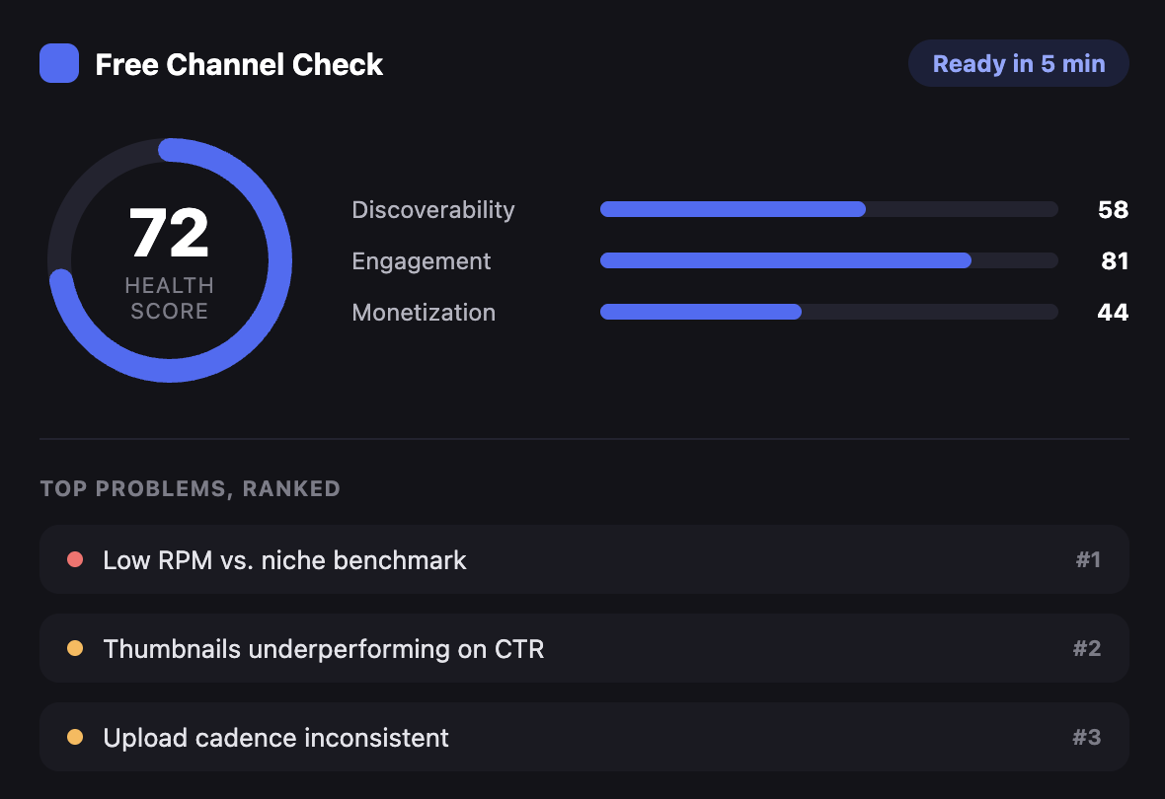The image size is (1165, 799).
Task: Click the TOP PROBLEMS, RANKED heading
Action: tap(191, 488)
